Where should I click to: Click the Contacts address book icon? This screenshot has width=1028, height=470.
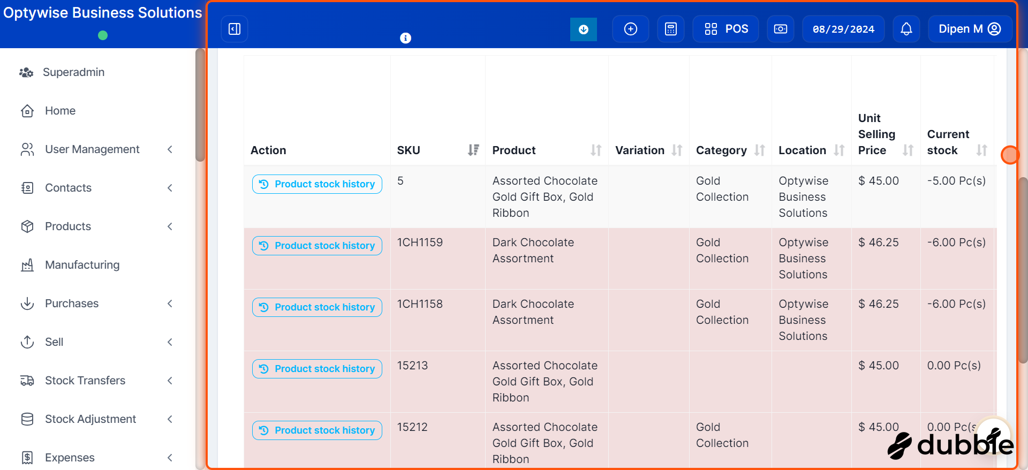pos(27,188)
